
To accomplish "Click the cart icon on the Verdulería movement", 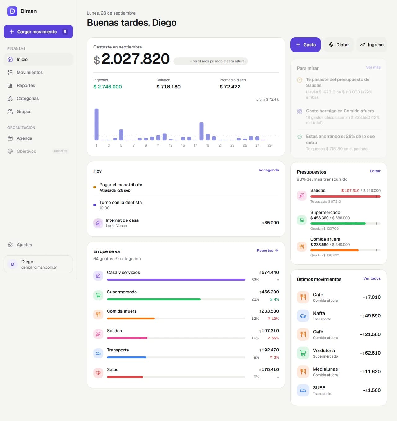I will click(x=303, y=353).
